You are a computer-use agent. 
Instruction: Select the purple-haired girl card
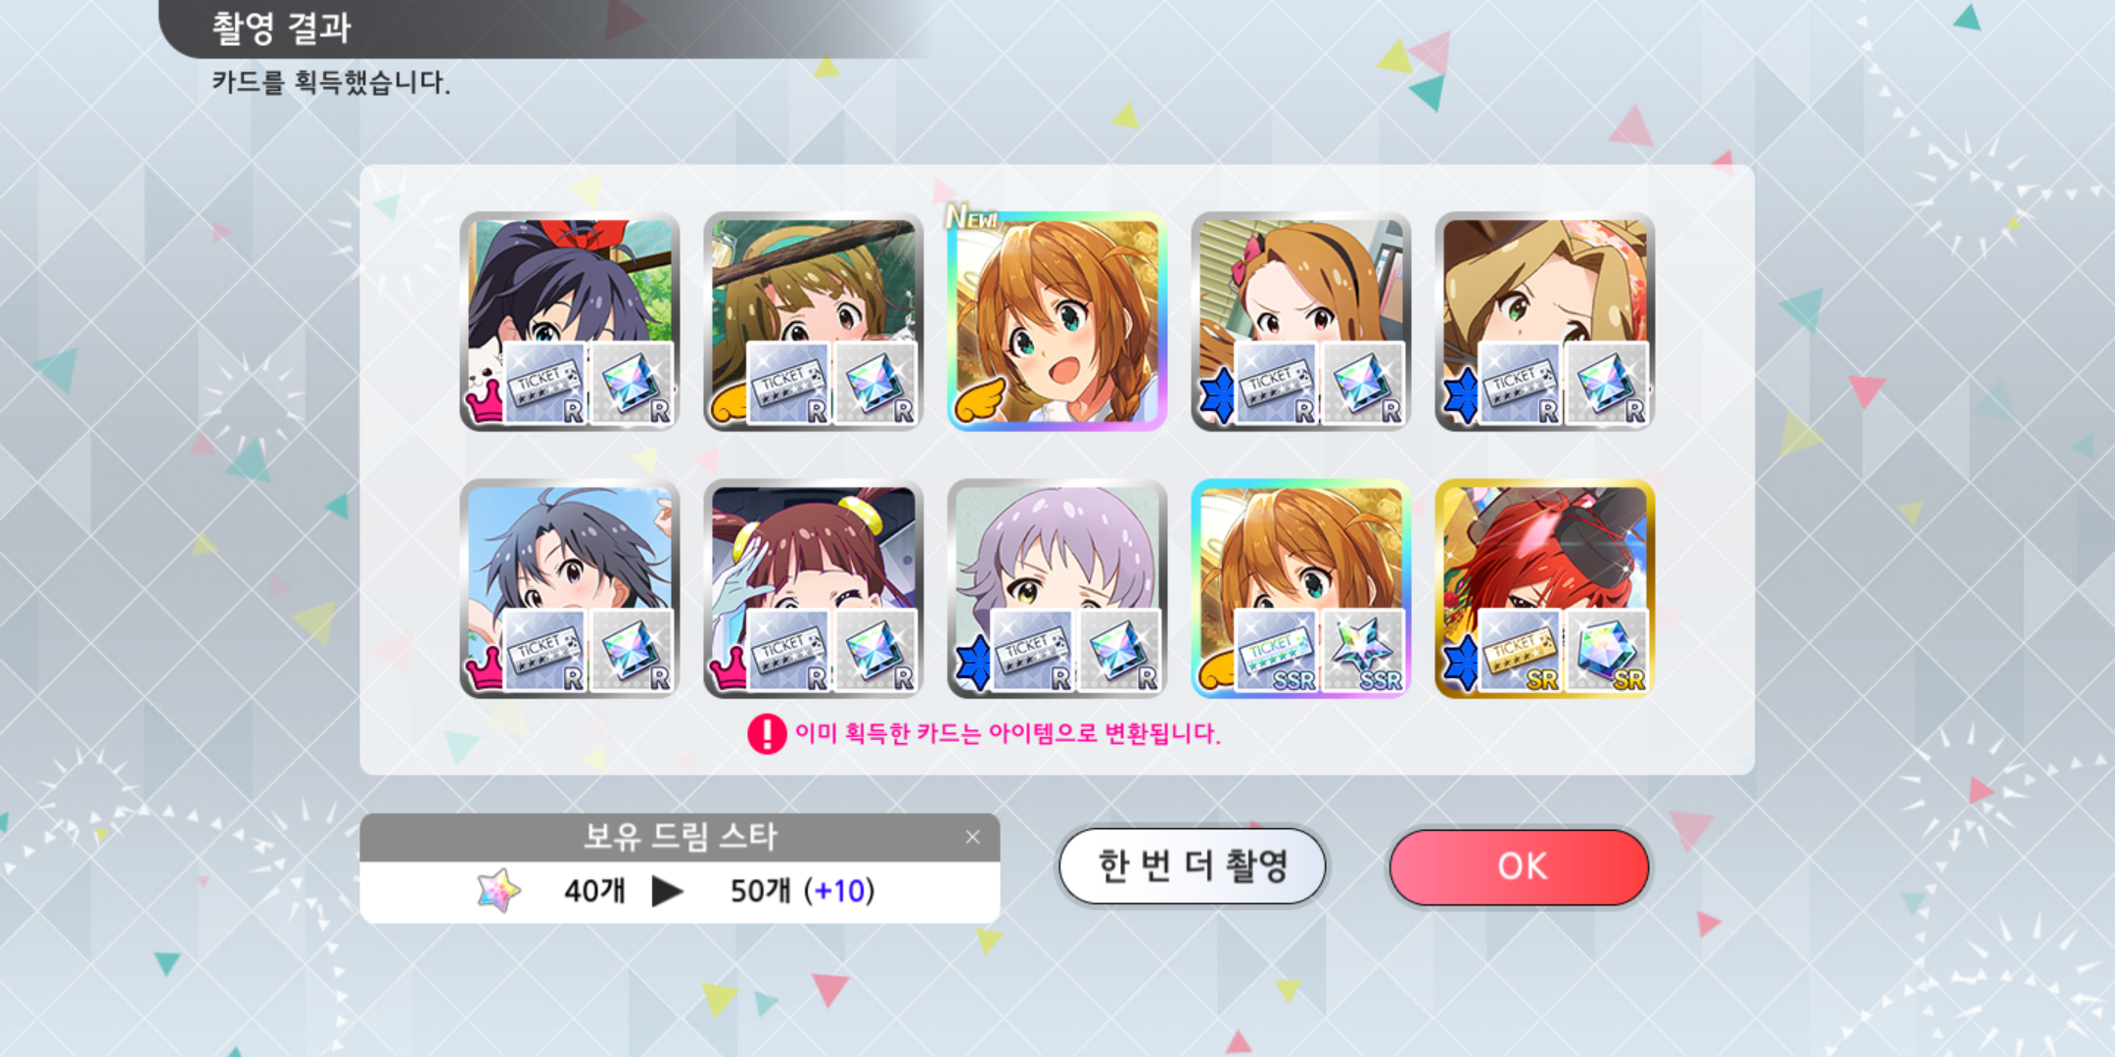1057,587
